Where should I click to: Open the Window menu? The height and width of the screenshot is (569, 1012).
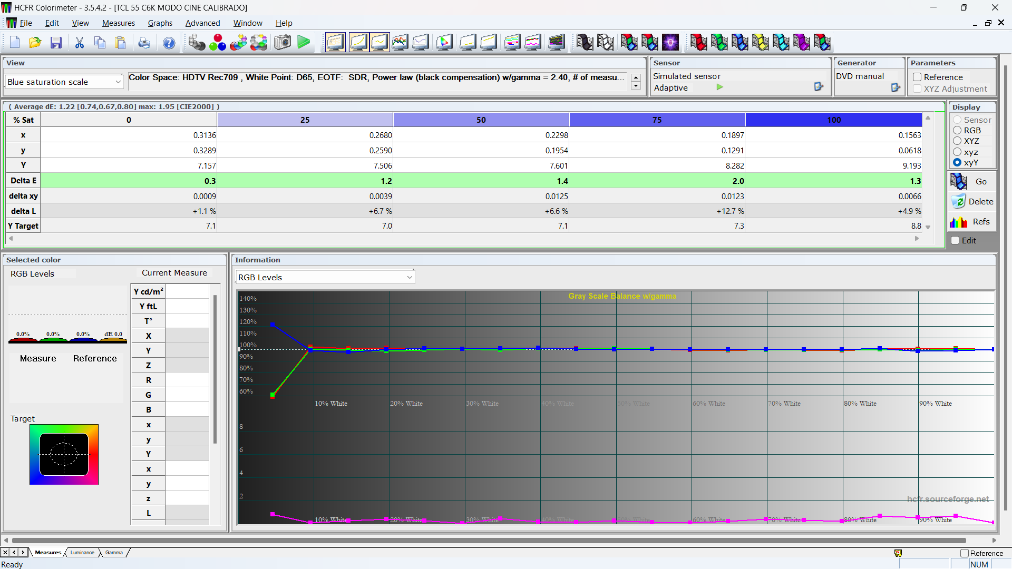(248, 23)
